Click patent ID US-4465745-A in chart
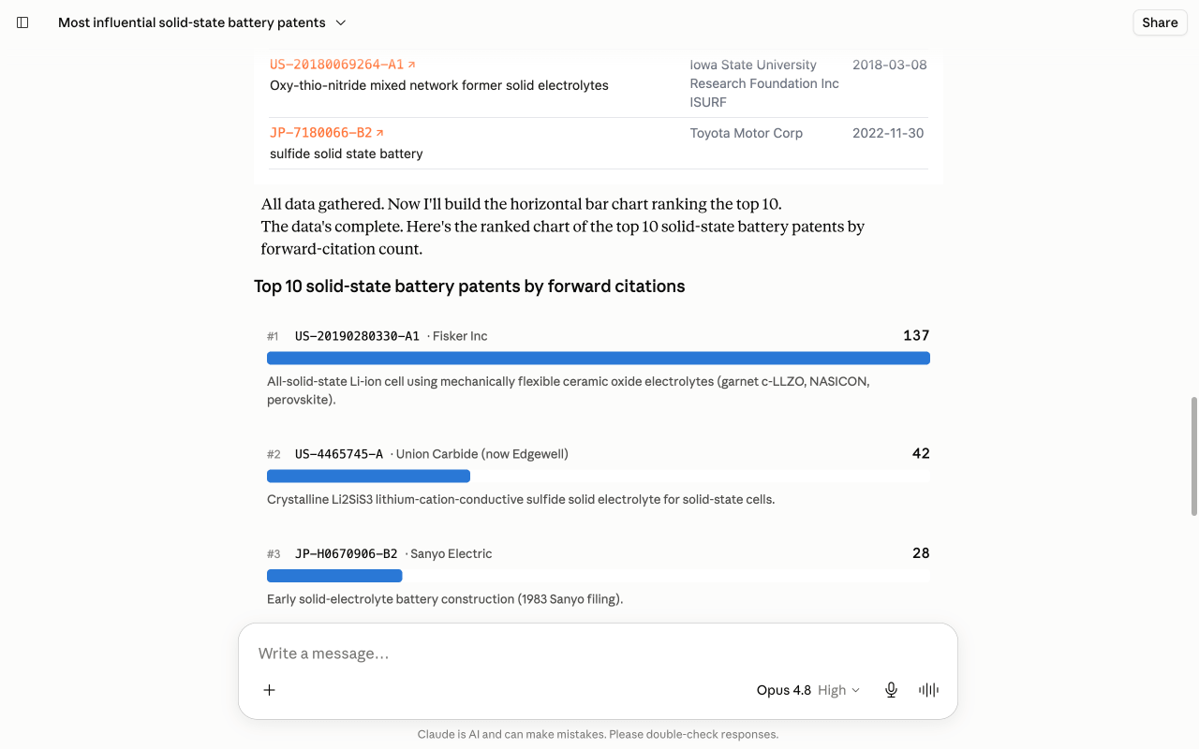This screenshot has height=749, width=1199. [339, 454]
